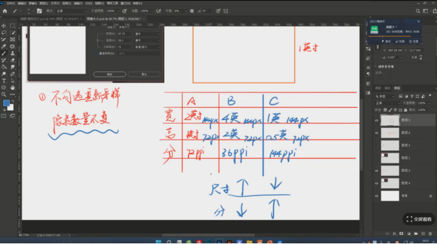Select the Hand tool
The height and width of the screenshot is (244, 437).
point(12,88)
